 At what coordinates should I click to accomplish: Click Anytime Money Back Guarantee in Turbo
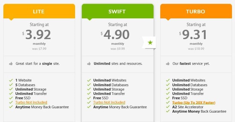coord(199,111)
